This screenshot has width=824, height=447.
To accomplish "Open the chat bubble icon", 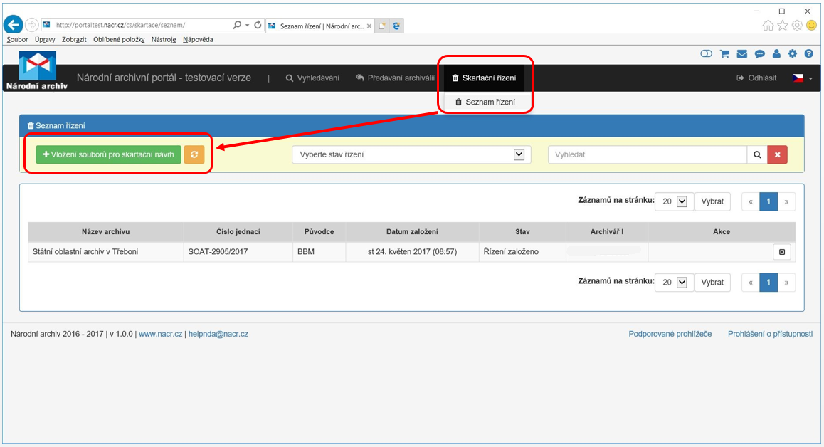I will (x=759, y=53).
